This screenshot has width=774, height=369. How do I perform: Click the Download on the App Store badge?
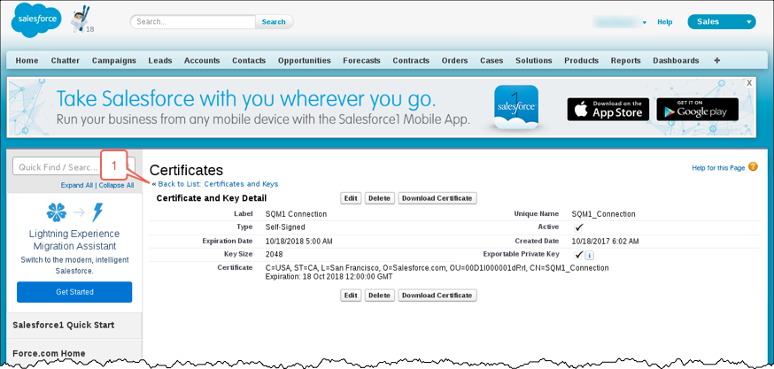608,109
